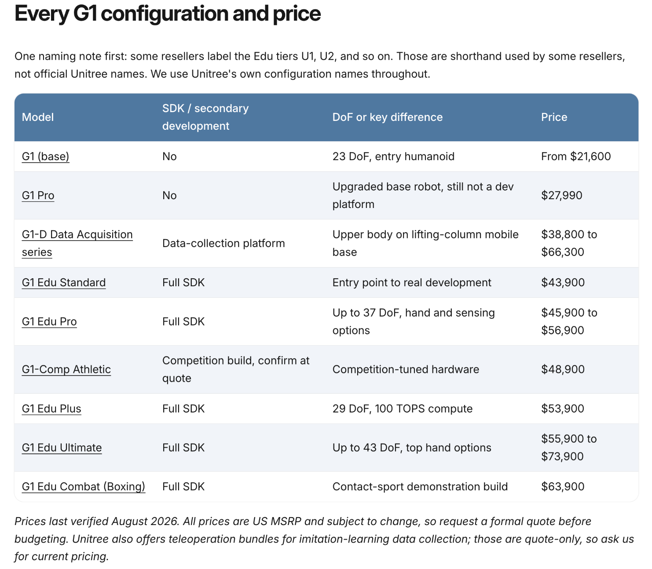Viewport: 652px width, 569px height.
Task: Click the $27,990 price cell
Action: (562, 196)
